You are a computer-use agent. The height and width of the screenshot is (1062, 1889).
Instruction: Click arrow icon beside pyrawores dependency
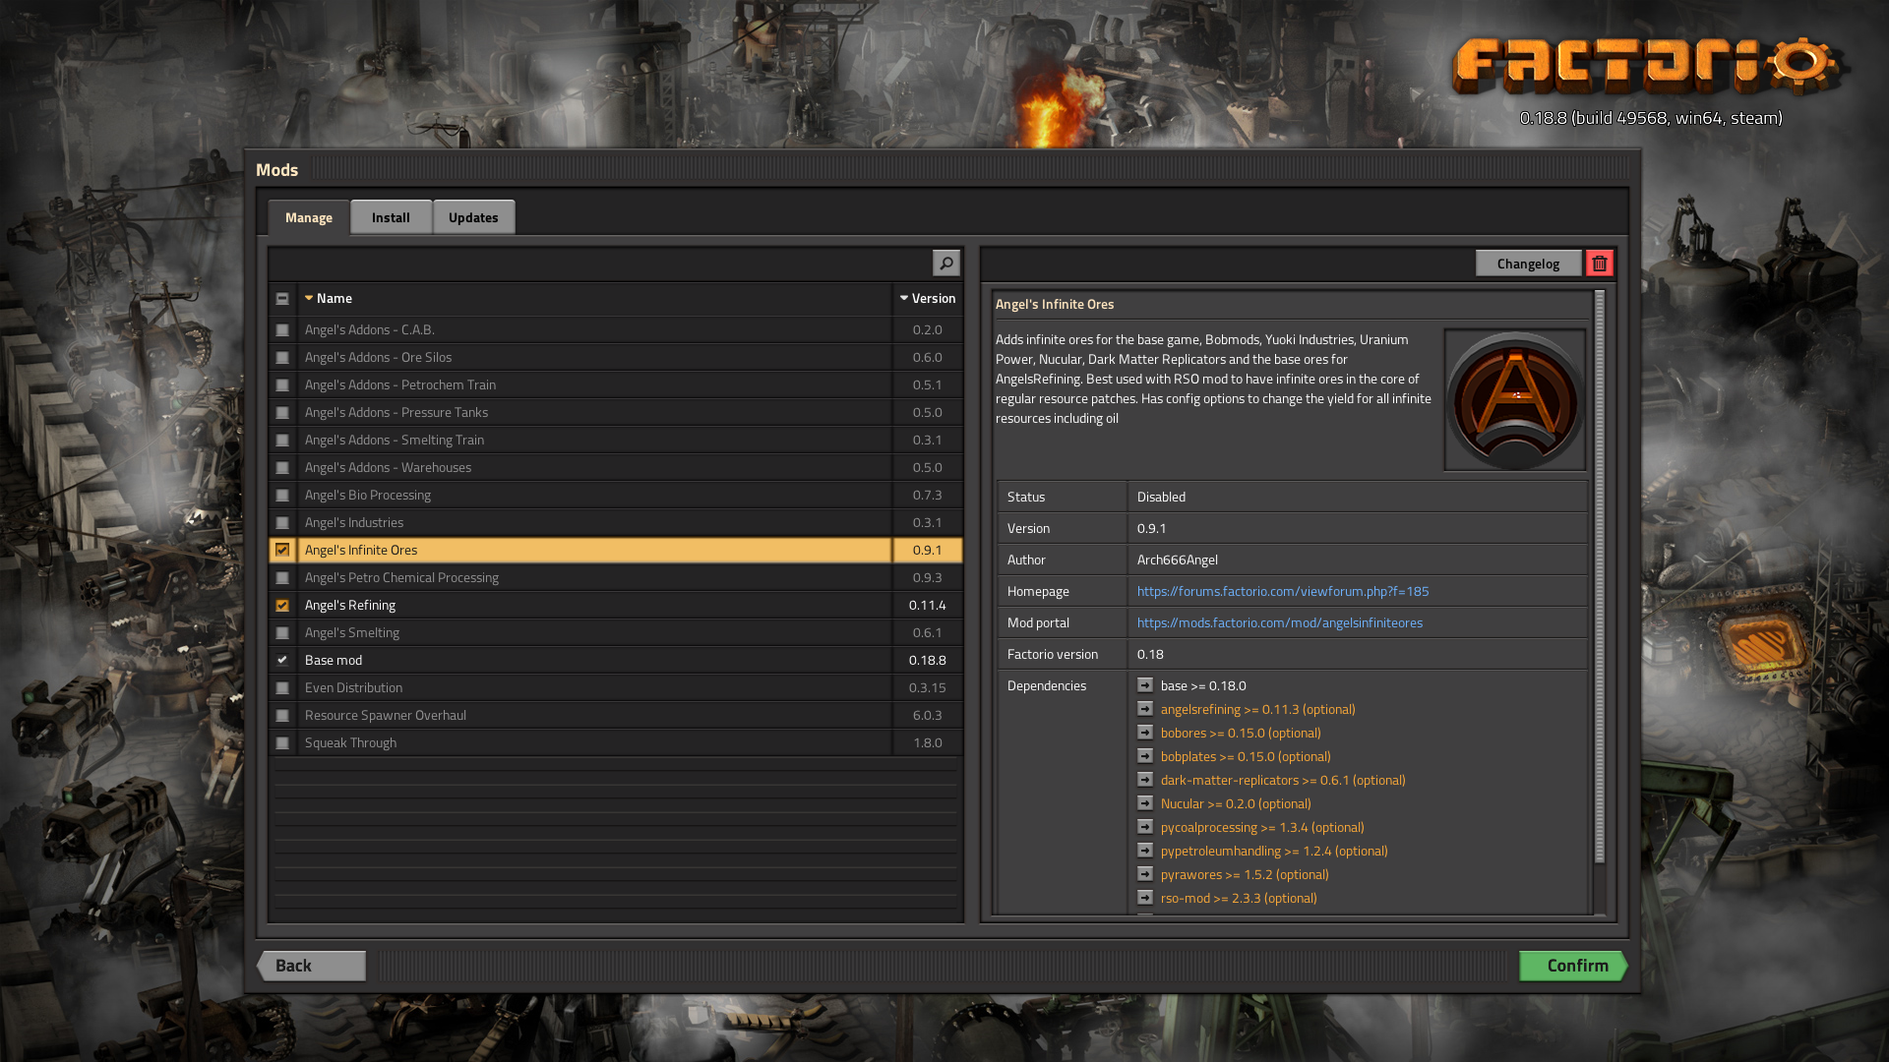coord(1145,874)
